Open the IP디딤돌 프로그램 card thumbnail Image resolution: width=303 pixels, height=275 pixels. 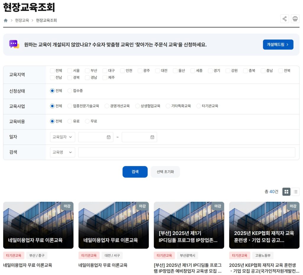[189, 225]
